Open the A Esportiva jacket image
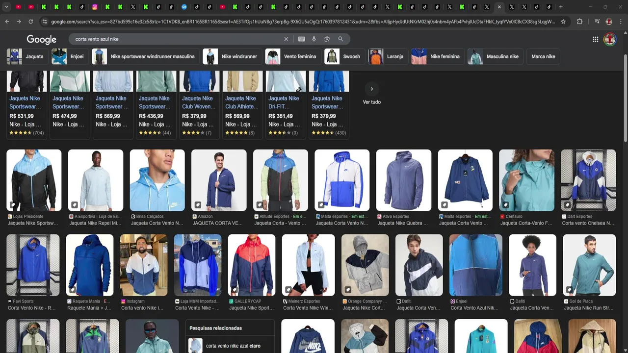 [96, 180]
